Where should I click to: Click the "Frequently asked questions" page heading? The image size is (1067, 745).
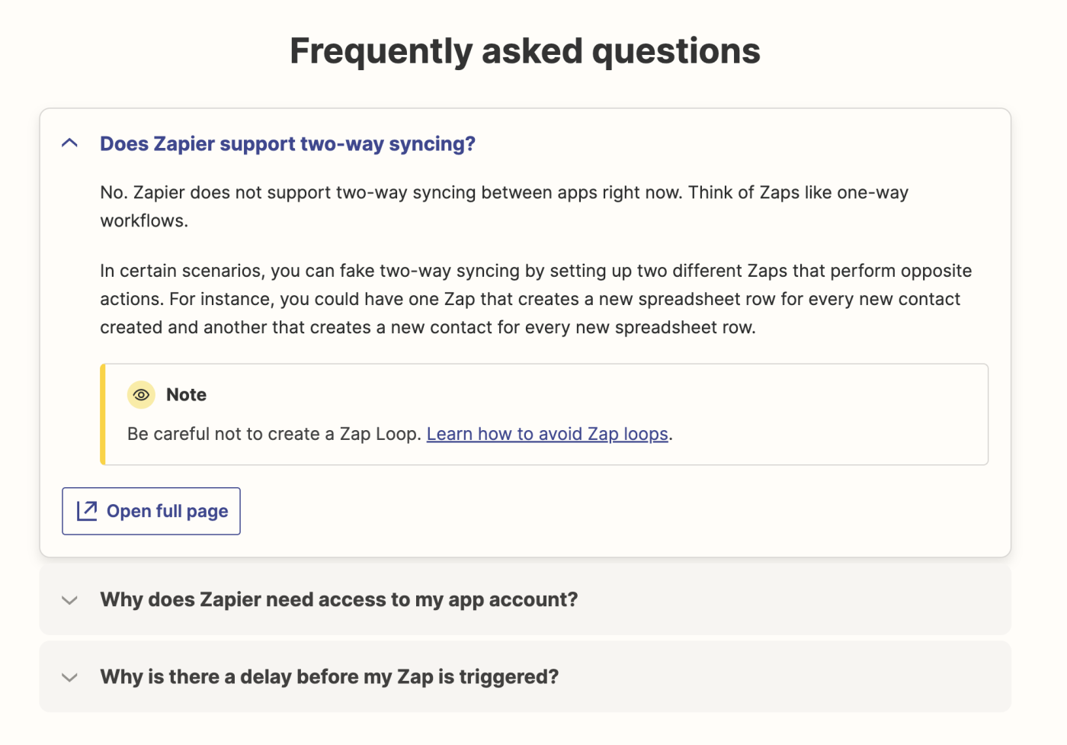[525, 51]
